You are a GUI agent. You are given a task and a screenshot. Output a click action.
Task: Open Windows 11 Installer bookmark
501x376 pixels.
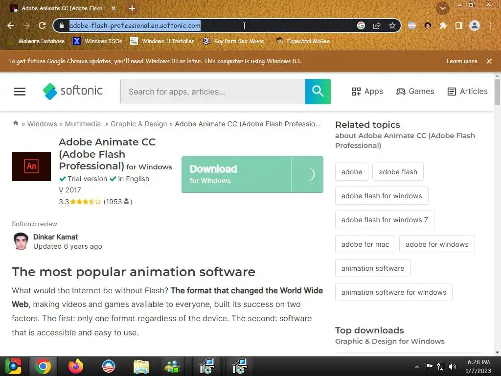click(x=162, y=41)
